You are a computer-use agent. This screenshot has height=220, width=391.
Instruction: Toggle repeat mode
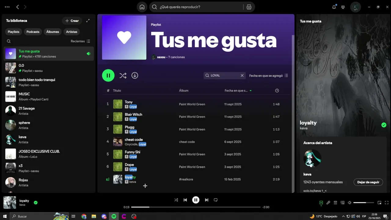coord(216,200)
